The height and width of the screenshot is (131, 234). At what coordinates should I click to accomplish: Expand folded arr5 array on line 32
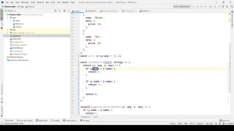pos(117,56)
